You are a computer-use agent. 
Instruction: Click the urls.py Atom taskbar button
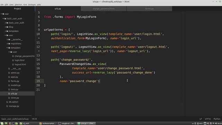pyautogui.click(x=86, y=124)
